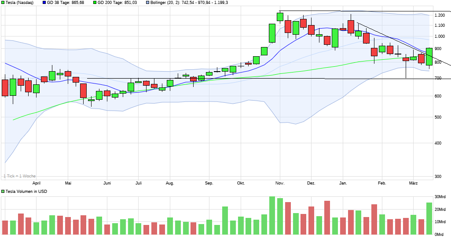Click the 400 price axis label
The height and width of the screenshot is (239, 451).
click(x=438, y=143)
